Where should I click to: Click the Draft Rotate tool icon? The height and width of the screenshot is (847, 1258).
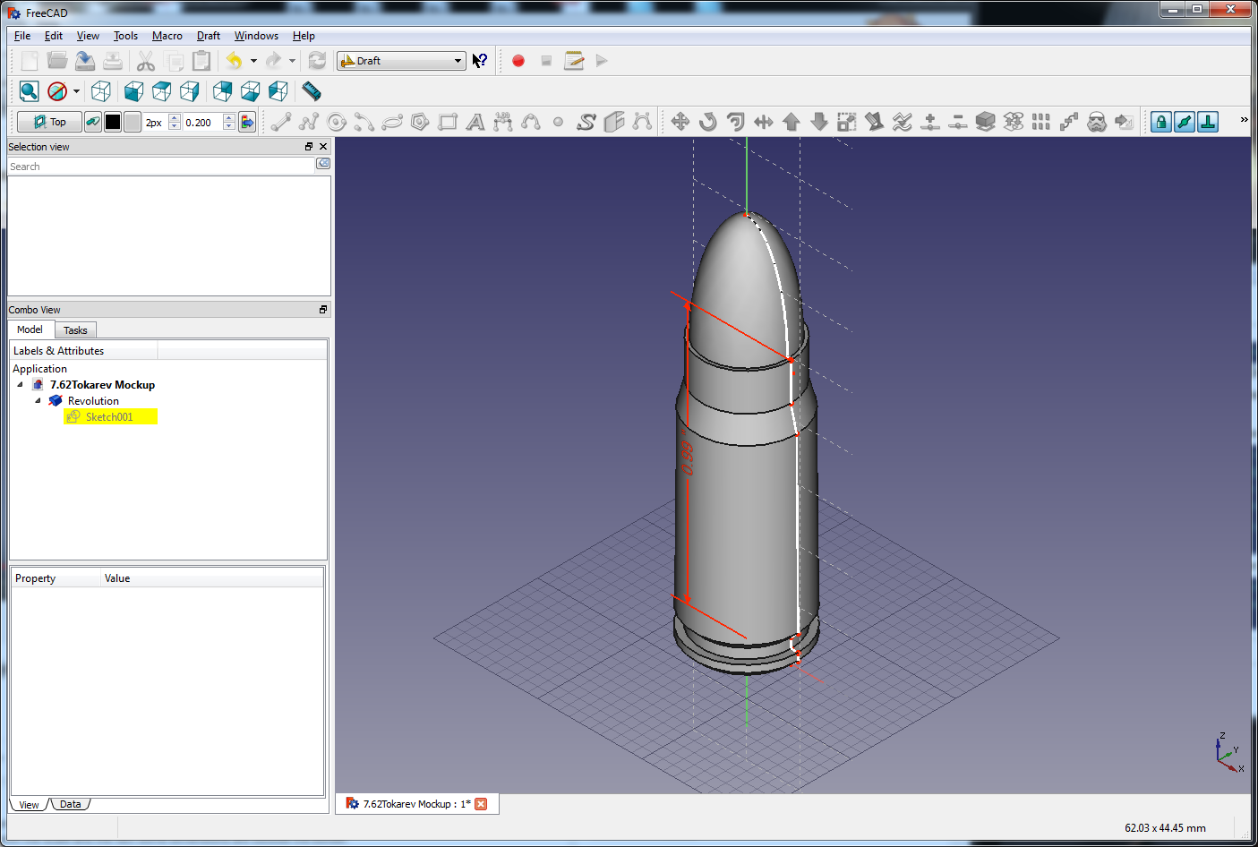(707, 122)
